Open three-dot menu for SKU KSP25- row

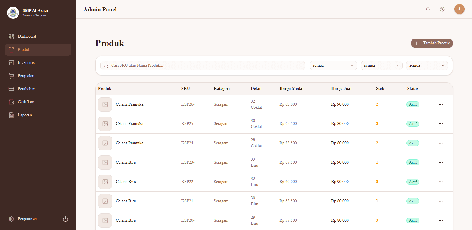tap(441, 124)
